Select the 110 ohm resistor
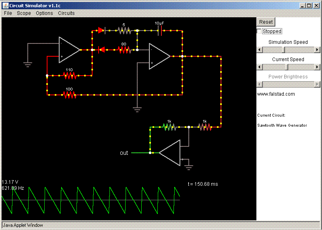The height and width of the screenshot is (230, 322). 70,75
